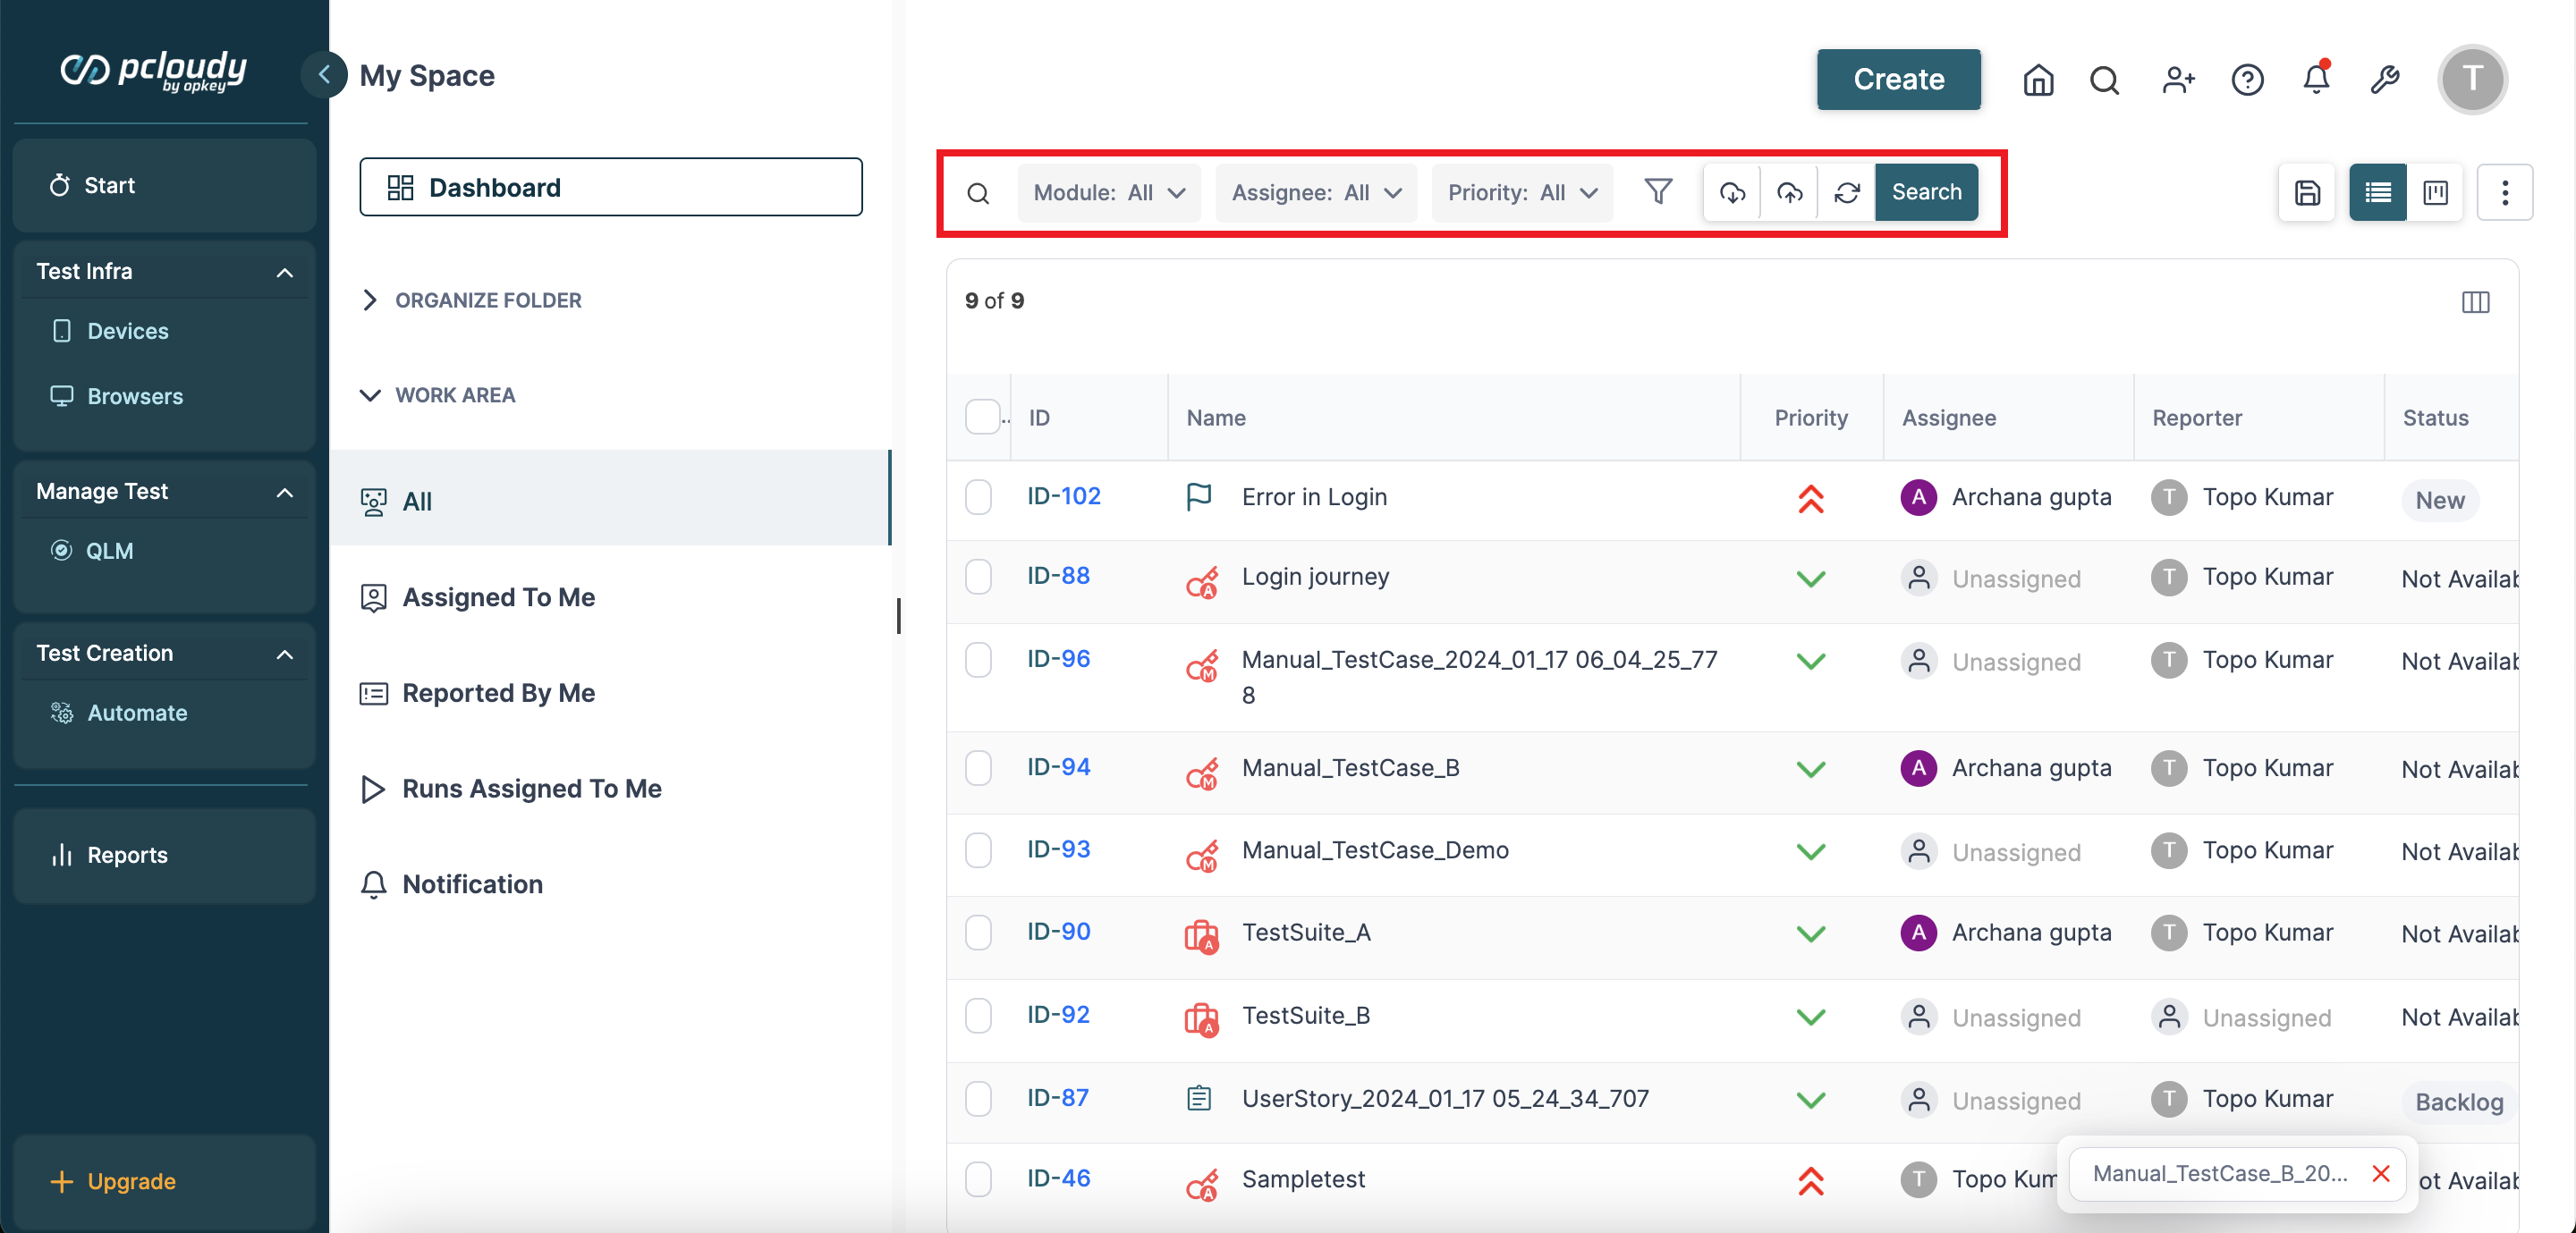Click the flag icon of Error in Login
Viewport: 2576px width, 1233px height.
(x=1199, y=497)
